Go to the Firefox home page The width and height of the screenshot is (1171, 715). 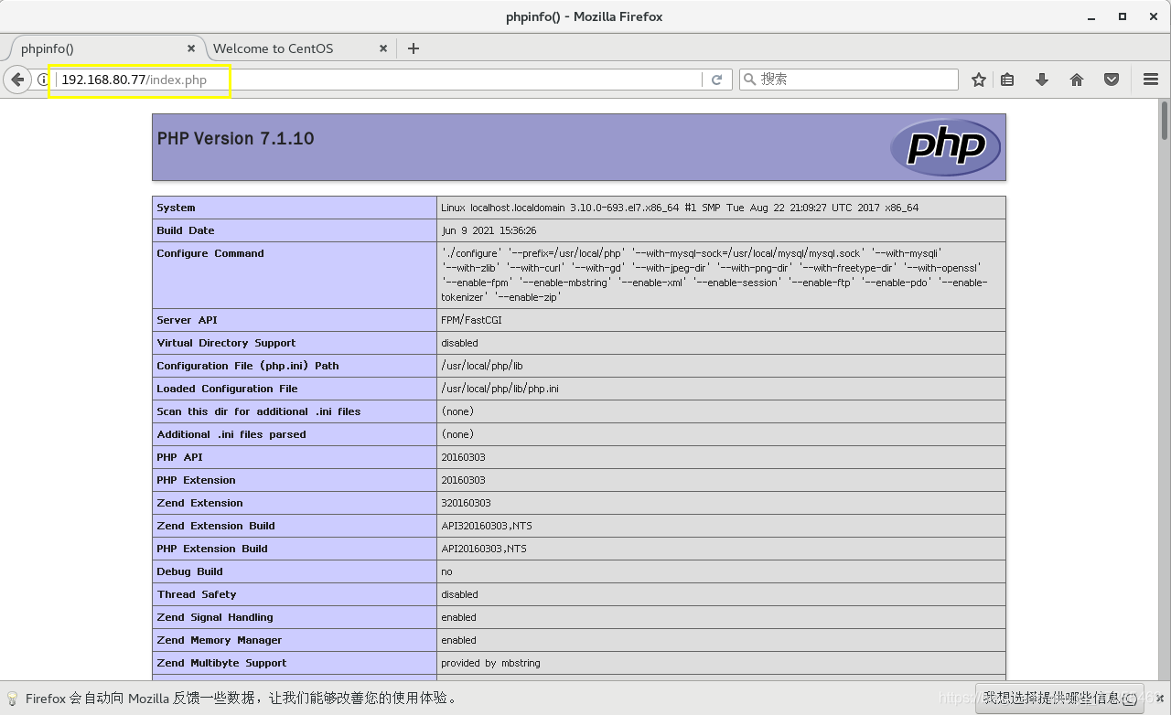(x=1077, y=80)
